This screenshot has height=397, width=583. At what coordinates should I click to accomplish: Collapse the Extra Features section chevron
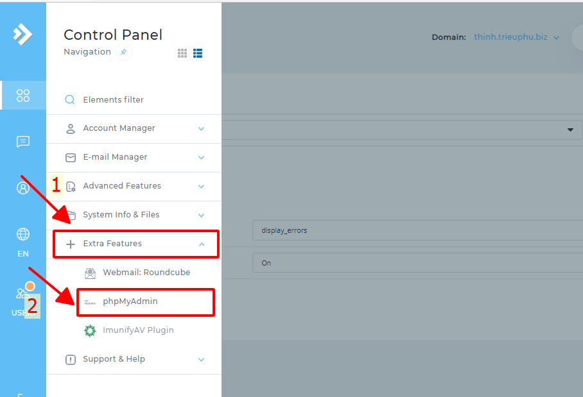201,244
